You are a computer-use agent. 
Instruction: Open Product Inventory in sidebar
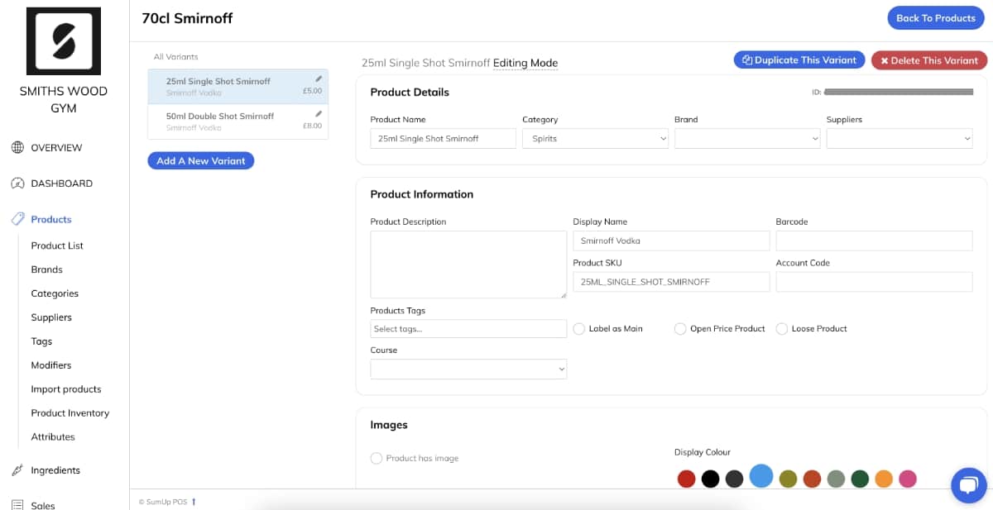(x=70, y=413)
